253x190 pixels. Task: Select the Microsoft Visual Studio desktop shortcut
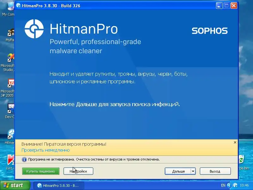click(x=8, y=62)
